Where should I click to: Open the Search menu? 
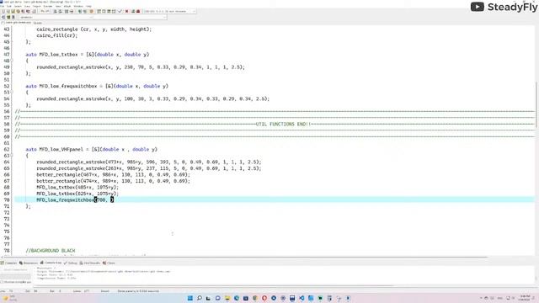tap(17, 6)
